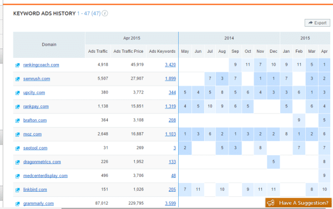Open external link icon beside semrush.com

(18, 79)
